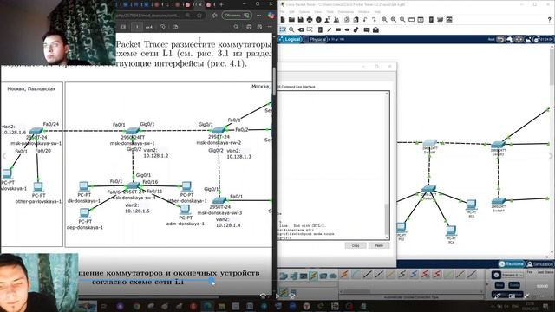555x312 pixels.
Task: Click the Zoom In magnifier icon
Action: point(384,20)
